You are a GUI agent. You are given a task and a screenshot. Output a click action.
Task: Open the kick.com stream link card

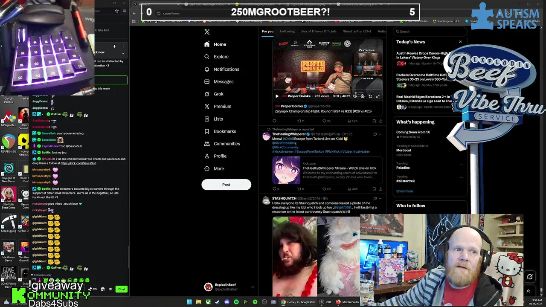pos(327,170)
